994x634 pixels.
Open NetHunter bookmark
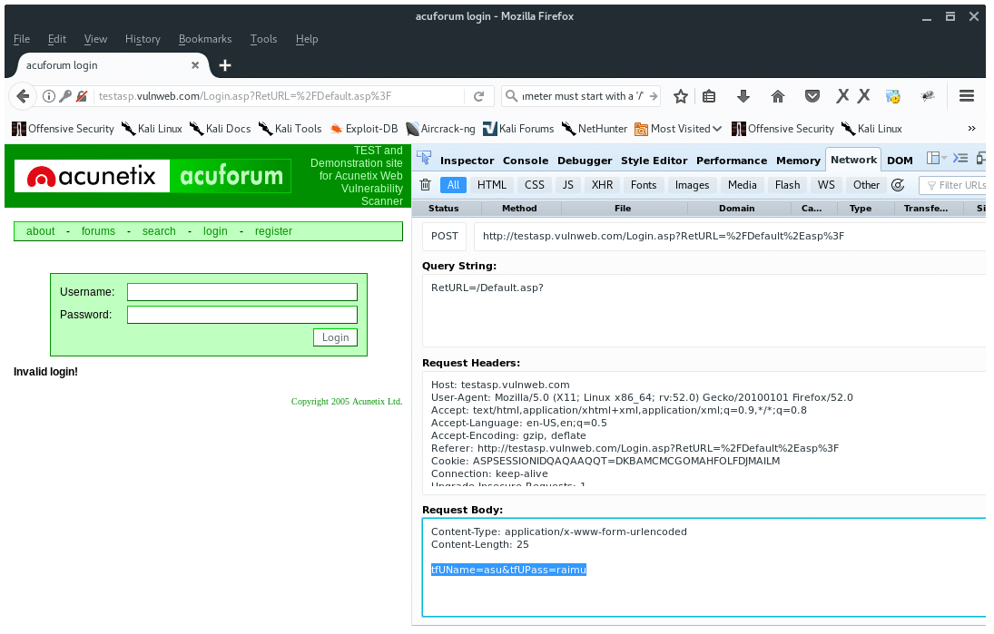pos(595,129)
